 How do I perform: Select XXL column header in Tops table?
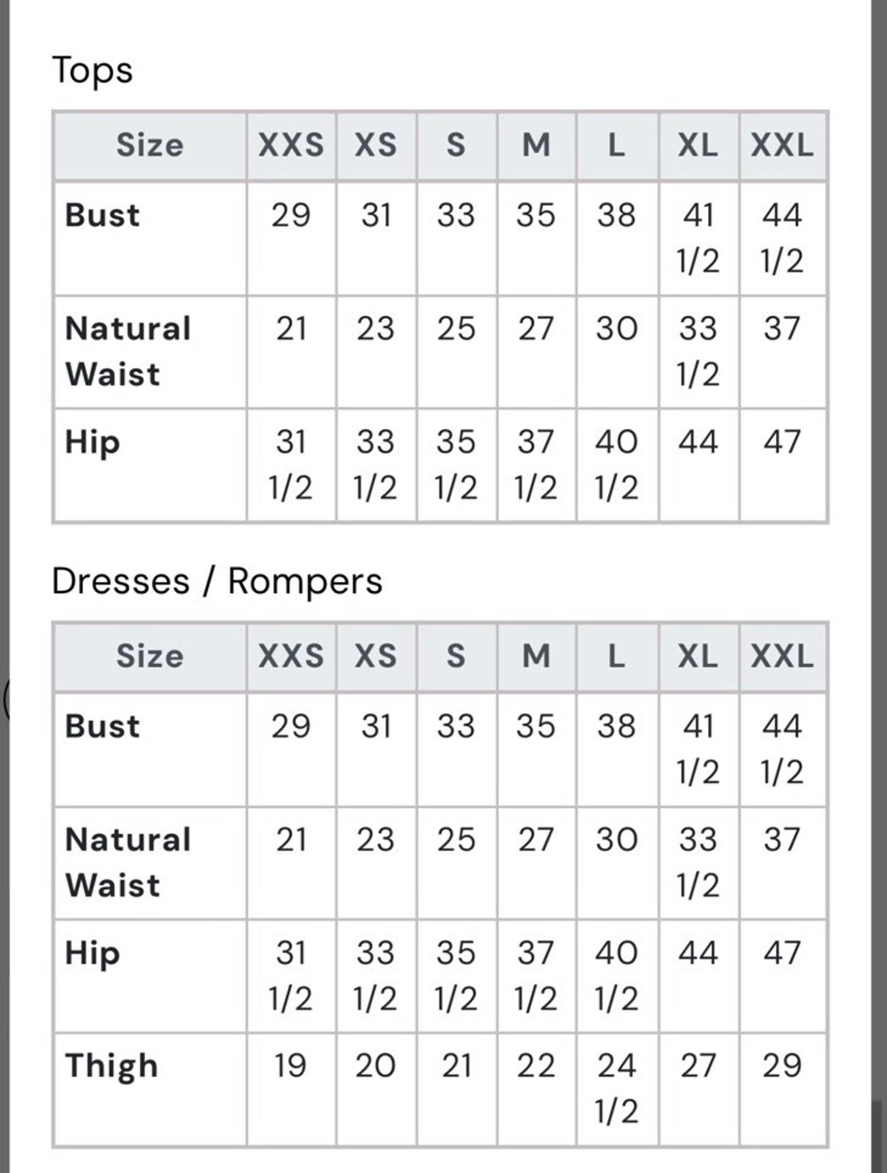(782, 144)
